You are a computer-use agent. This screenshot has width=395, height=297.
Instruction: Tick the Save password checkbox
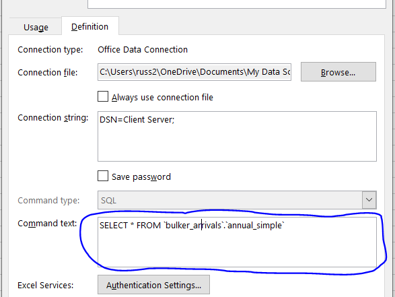coord(103,176)
